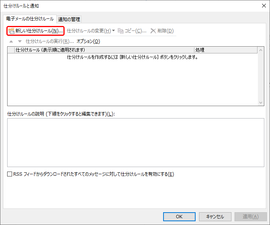Confirm with the OK button
The image size is (270, 225).
pos(179,216)
